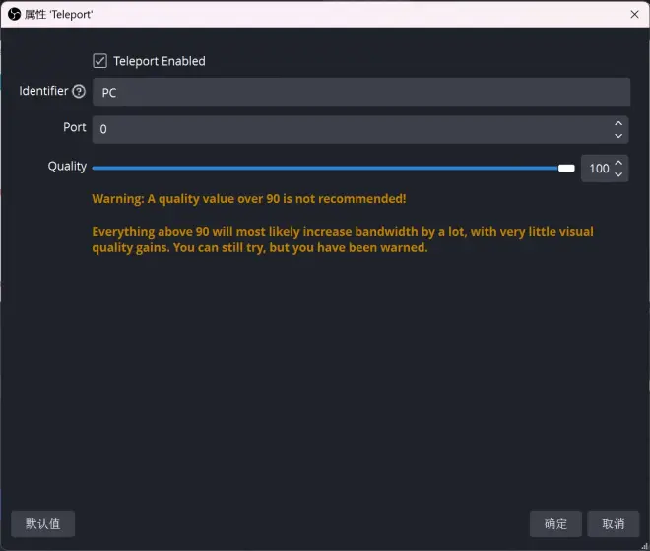Confirm with the 确定 button
Image resolution: width=650 pixels, height=551 pixels.
555,523
